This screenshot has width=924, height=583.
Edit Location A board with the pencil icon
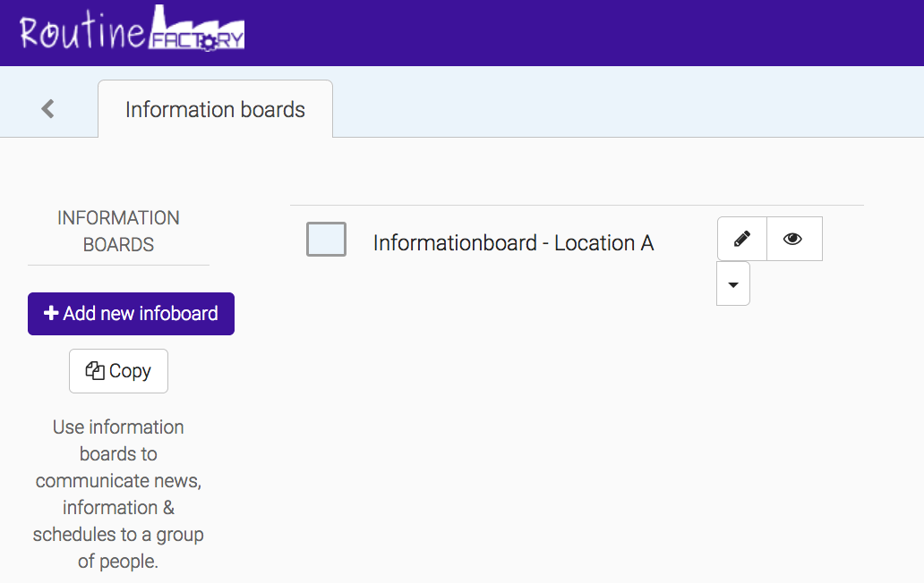742,238
